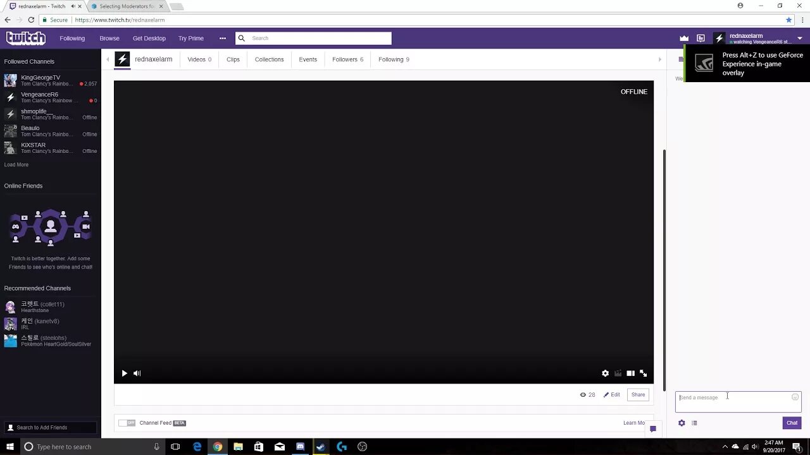Open the emote picker smiley
The width and height of the screenshot is (810, 455).
coord(795,397)
